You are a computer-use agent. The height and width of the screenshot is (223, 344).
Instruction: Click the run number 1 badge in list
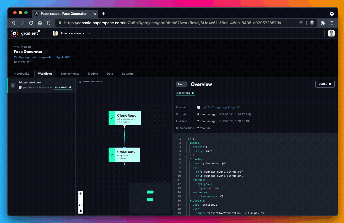(x=13, y=85)
